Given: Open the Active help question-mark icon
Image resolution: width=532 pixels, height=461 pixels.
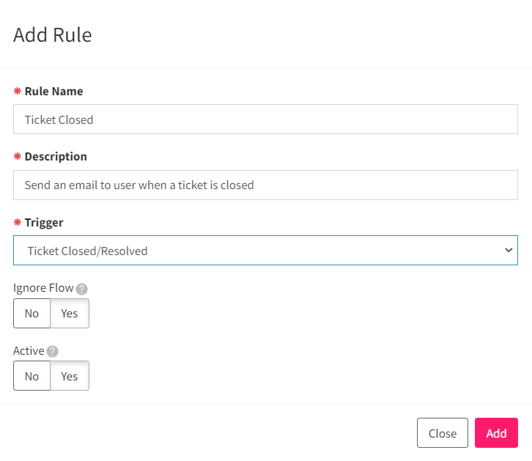Looking at the screenshot, I should [52, 352].
